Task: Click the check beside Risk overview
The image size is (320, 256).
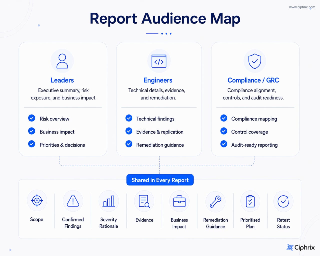Action: coord(32,118)
